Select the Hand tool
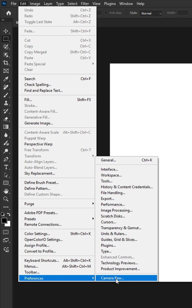Image resolution: width=192 pixels, height=308 pixels. (6, 191)
